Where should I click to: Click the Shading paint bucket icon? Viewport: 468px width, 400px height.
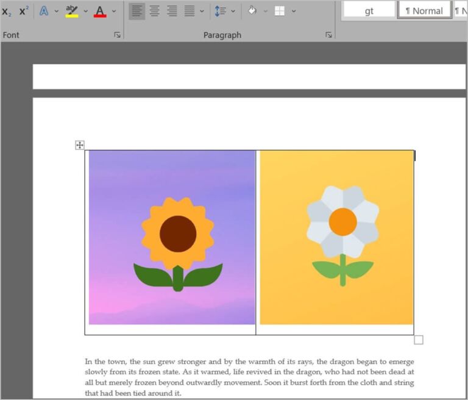pyautogui.click(x=252, y=11)
